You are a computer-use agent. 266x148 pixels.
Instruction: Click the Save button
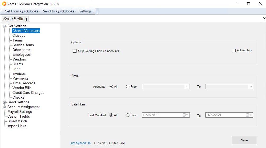click(244, 140)
